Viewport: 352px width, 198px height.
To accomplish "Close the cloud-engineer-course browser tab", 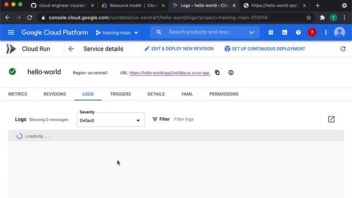I will pos(92,5).
